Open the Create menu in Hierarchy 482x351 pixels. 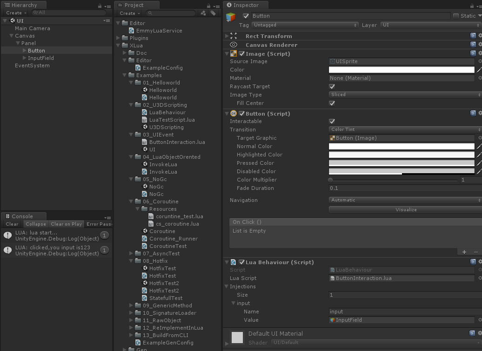pyautogui.click(x=14, y=13)
